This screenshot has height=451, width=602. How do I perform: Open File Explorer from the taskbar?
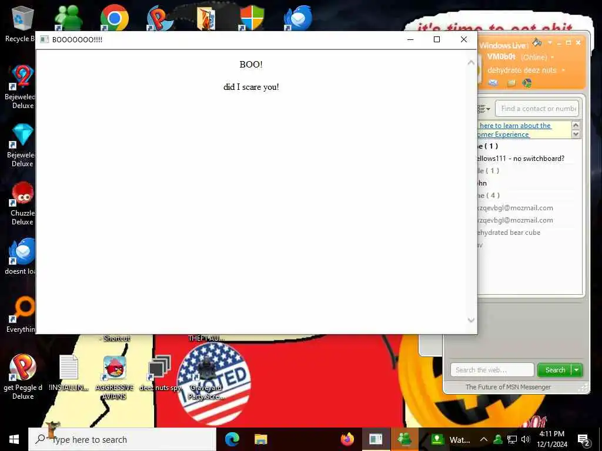click(260, 439)
